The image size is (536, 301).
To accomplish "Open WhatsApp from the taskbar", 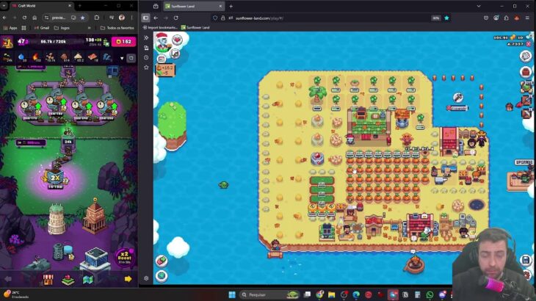I will tap(430, 294).
